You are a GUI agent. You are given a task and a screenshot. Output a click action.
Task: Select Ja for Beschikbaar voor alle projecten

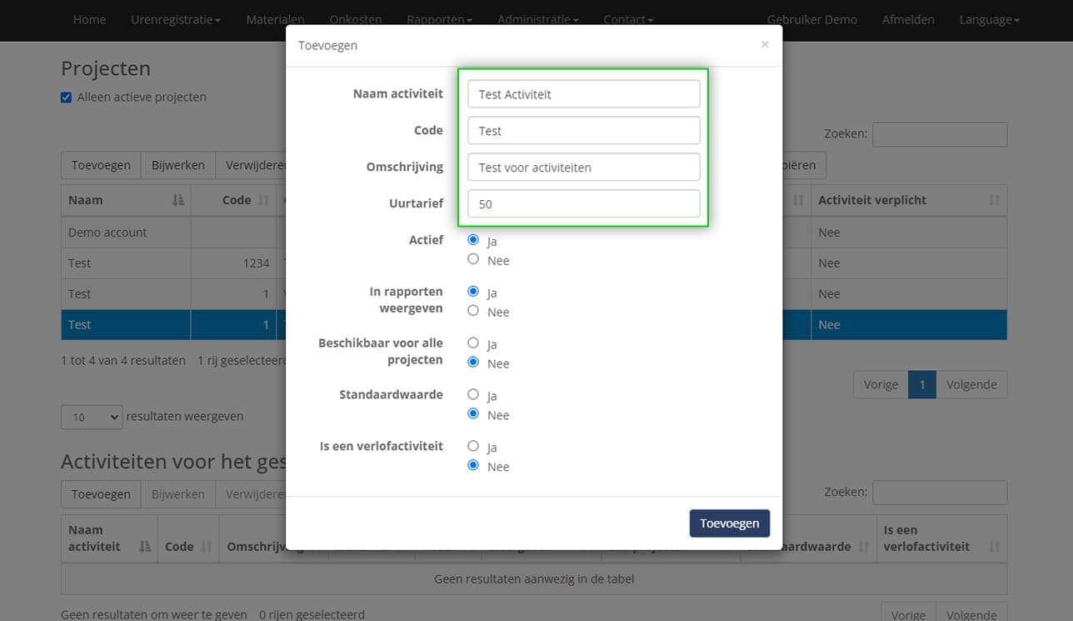[x=473, y=343]
